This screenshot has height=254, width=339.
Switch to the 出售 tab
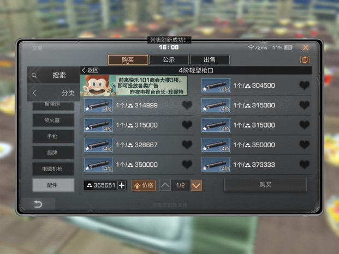[210, 60]
